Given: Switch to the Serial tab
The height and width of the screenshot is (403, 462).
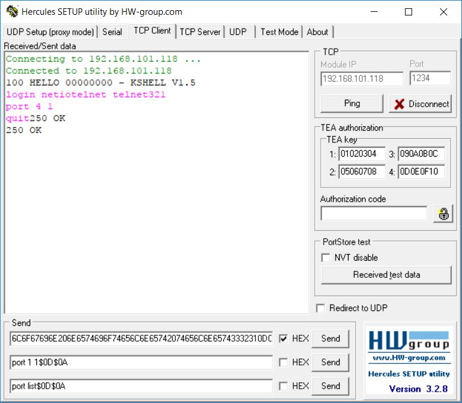Looking at the screenshot, I should 112,32.
